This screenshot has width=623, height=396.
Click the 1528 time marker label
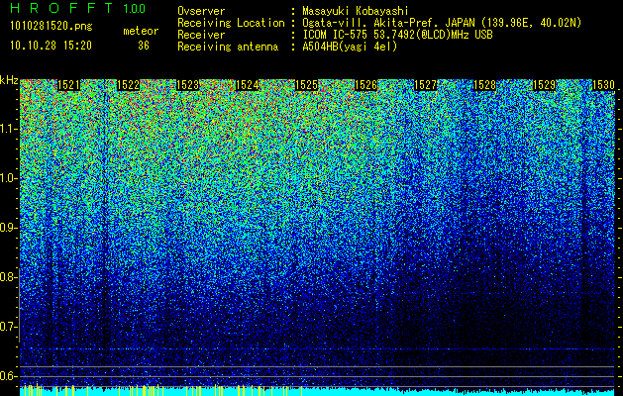(484, 85)
